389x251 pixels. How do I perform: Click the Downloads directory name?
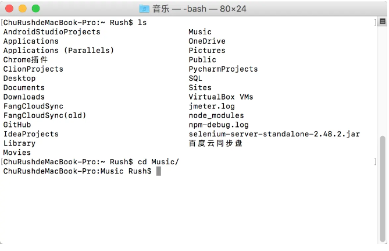24,97
